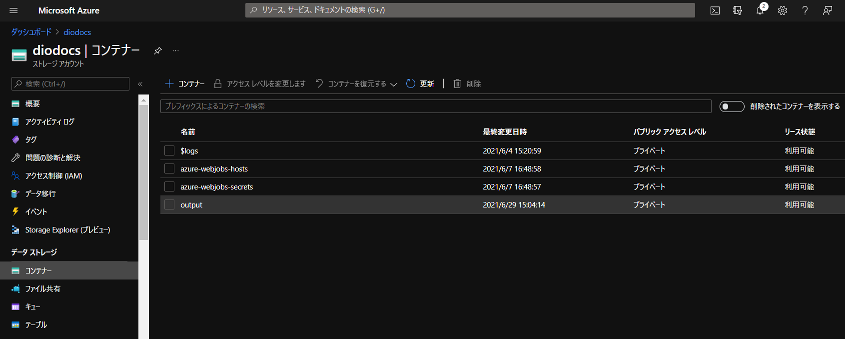Click the queue icon
Screen dimensions: 845x339
(15, 307)
